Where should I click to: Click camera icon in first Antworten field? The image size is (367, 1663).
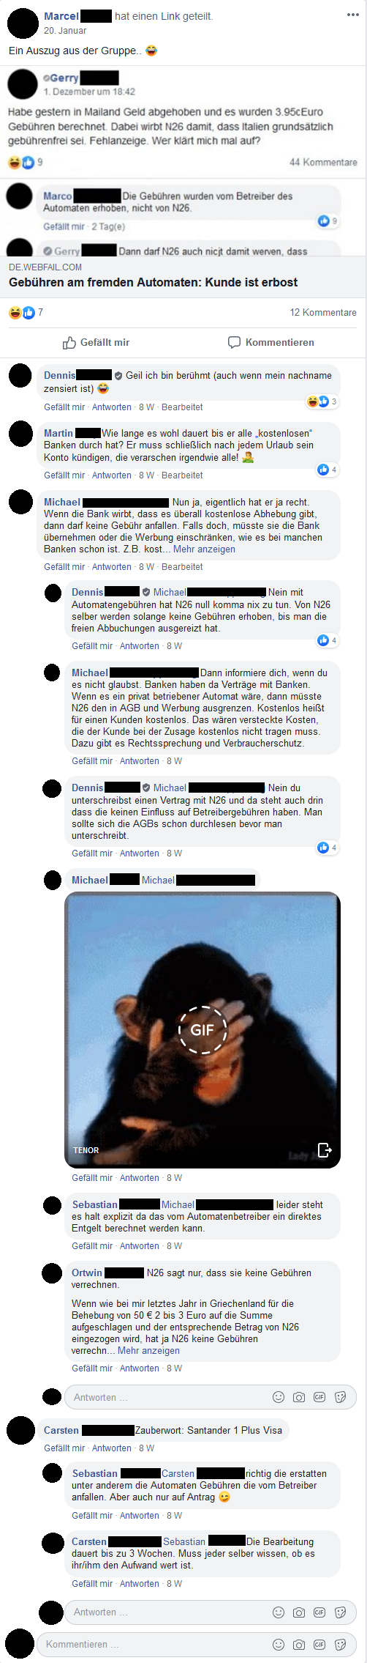[x=299, y=1397]
